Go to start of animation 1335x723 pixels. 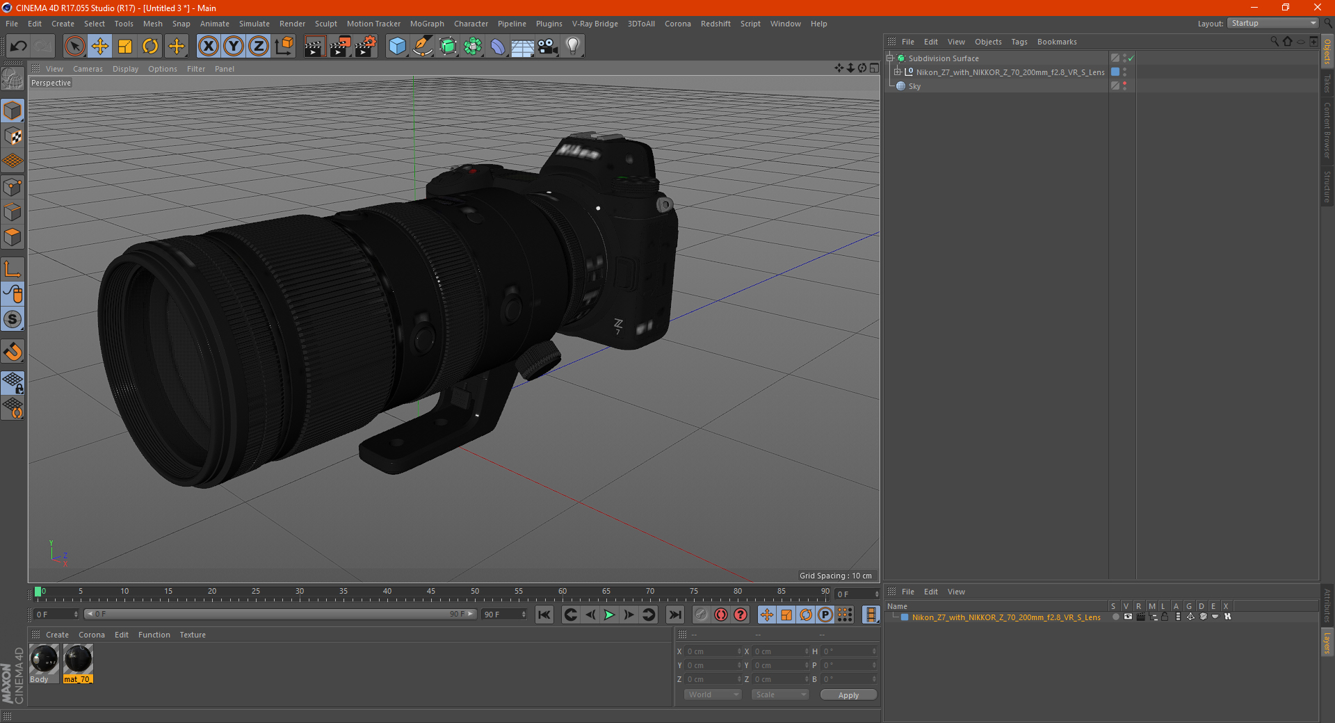click(544, 615)
